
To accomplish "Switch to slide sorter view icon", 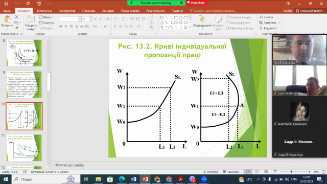I will (x=257, y=172).
